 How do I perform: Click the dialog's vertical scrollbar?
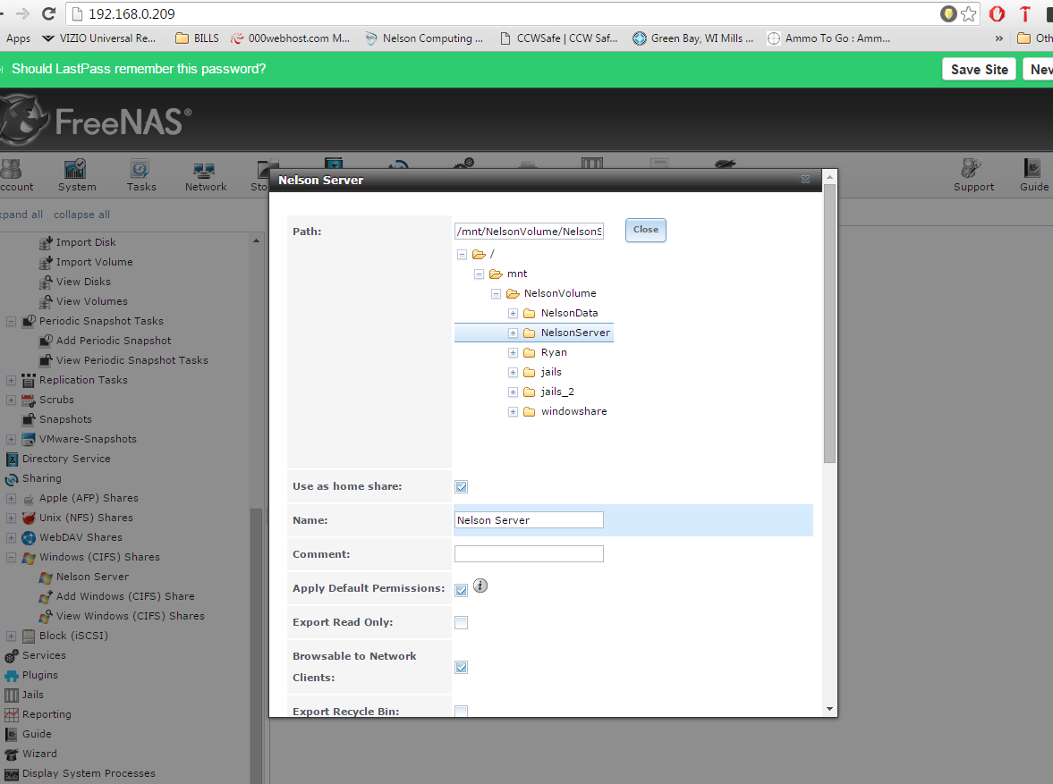click(x=829, y=322)
